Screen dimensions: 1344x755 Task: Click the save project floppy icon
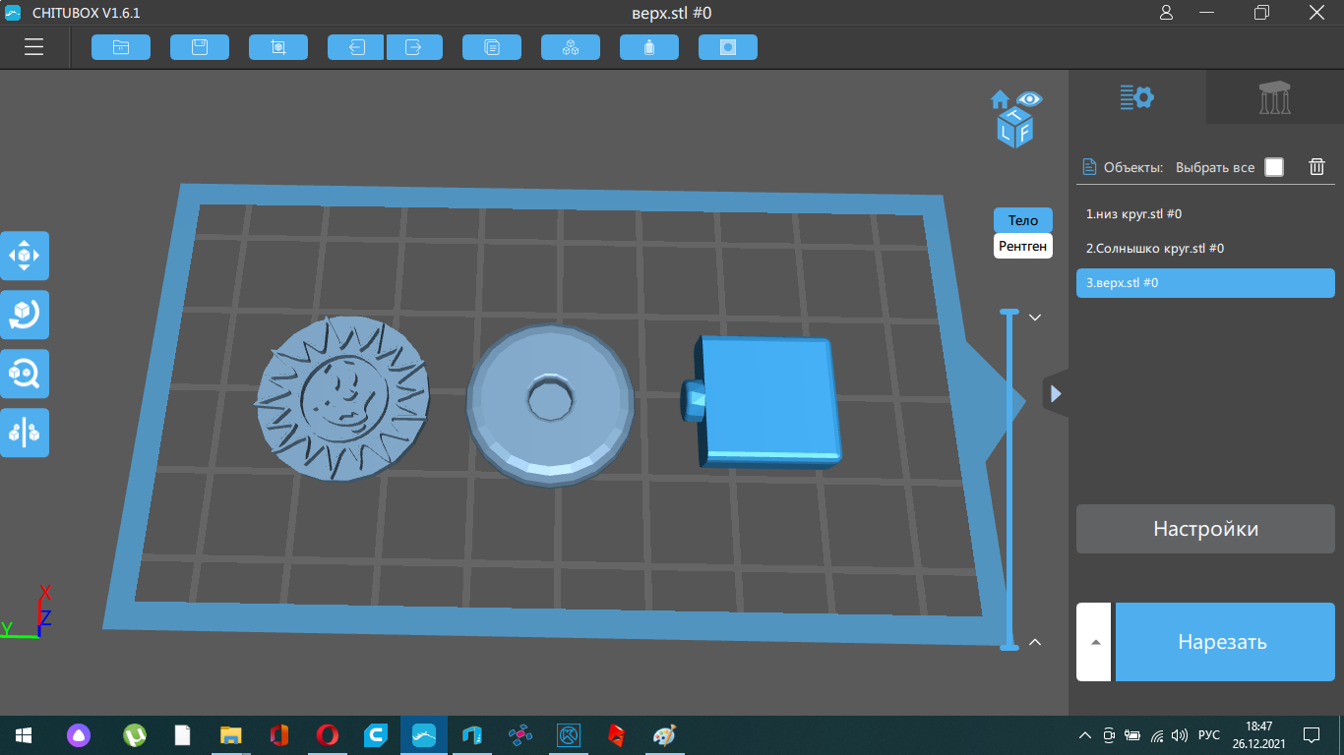click(200, 47)
